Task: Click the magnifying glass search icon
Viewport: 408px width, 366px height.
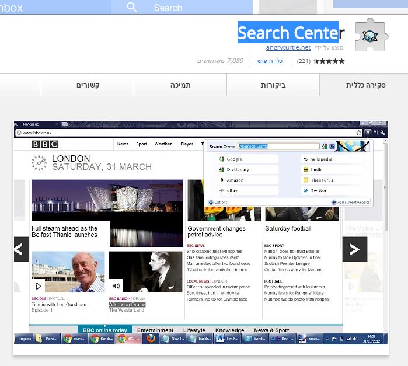Action: (132, 7)
